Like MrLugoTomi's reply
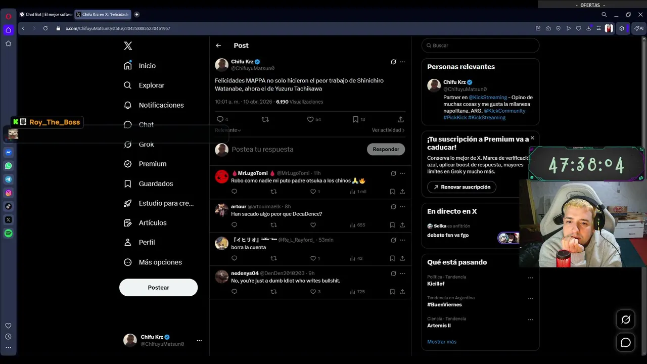This screenshot has height=364, width=647. [314, 192]
